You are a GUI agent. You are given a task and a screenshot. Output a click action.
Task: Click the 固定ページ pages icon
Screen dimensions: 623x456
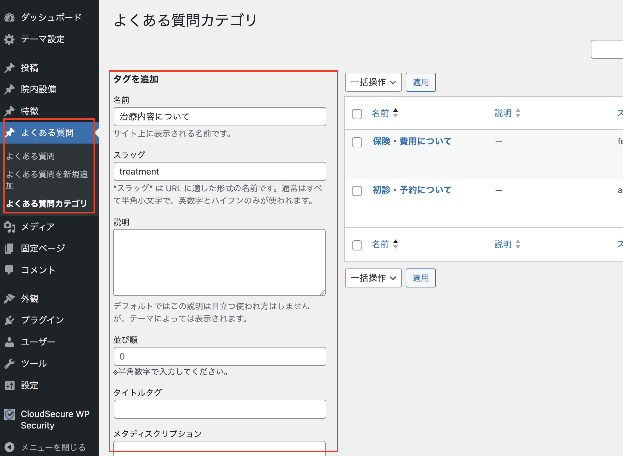click(9, 248)
